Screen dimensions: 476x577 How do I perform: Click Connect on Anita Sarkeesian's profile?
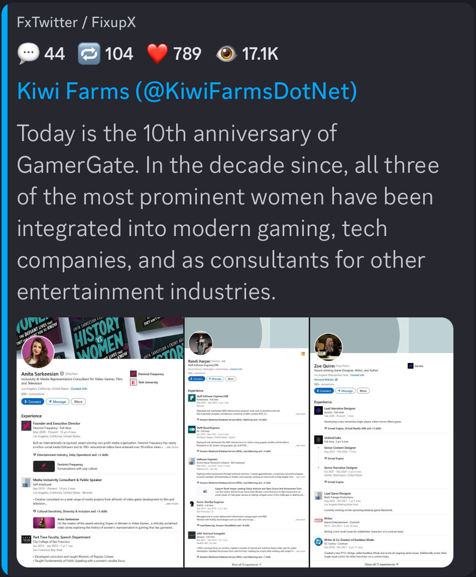click(32, 402)
